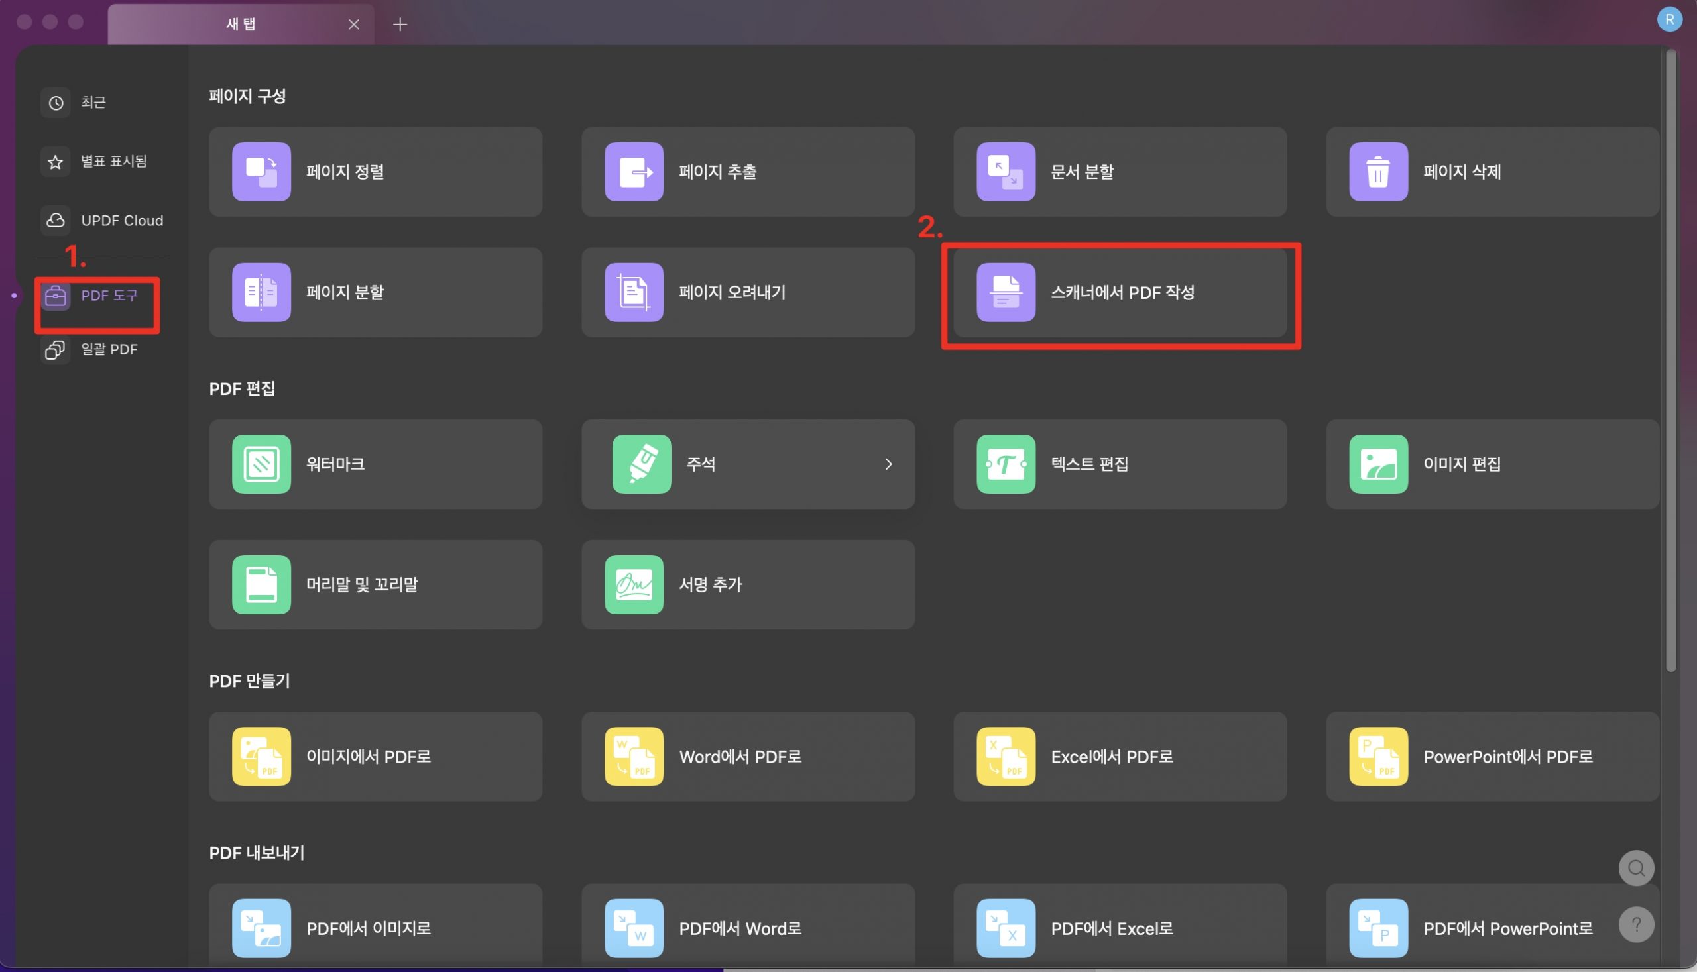Click the 서명 추가 label

click(711, 585)
